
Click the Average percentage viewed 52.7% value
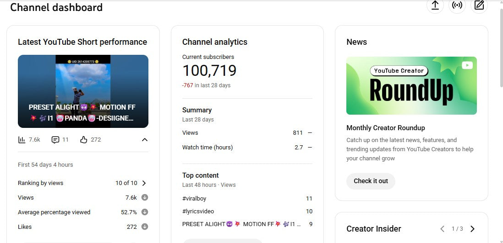click(x=129, y=212)
